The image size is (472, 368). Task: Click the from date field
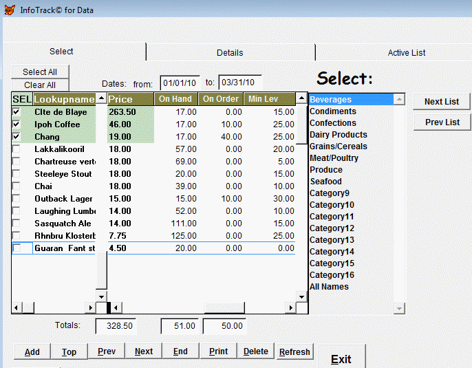(x=180, y=83)
